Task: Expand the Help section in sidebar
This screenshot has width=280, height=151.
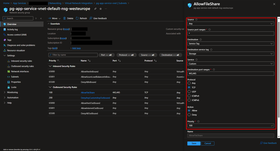Action: 5,103
